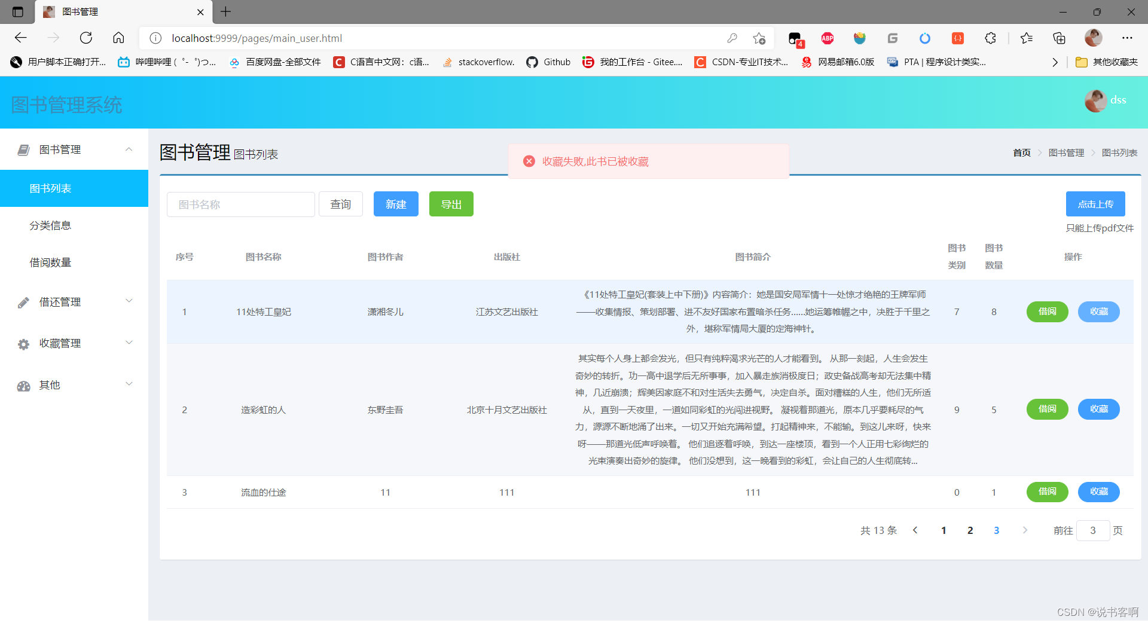The height and width of the screenshot is (623, 1148).
Task: Go to previous page arrow in pagination
Action: [915, 530]
